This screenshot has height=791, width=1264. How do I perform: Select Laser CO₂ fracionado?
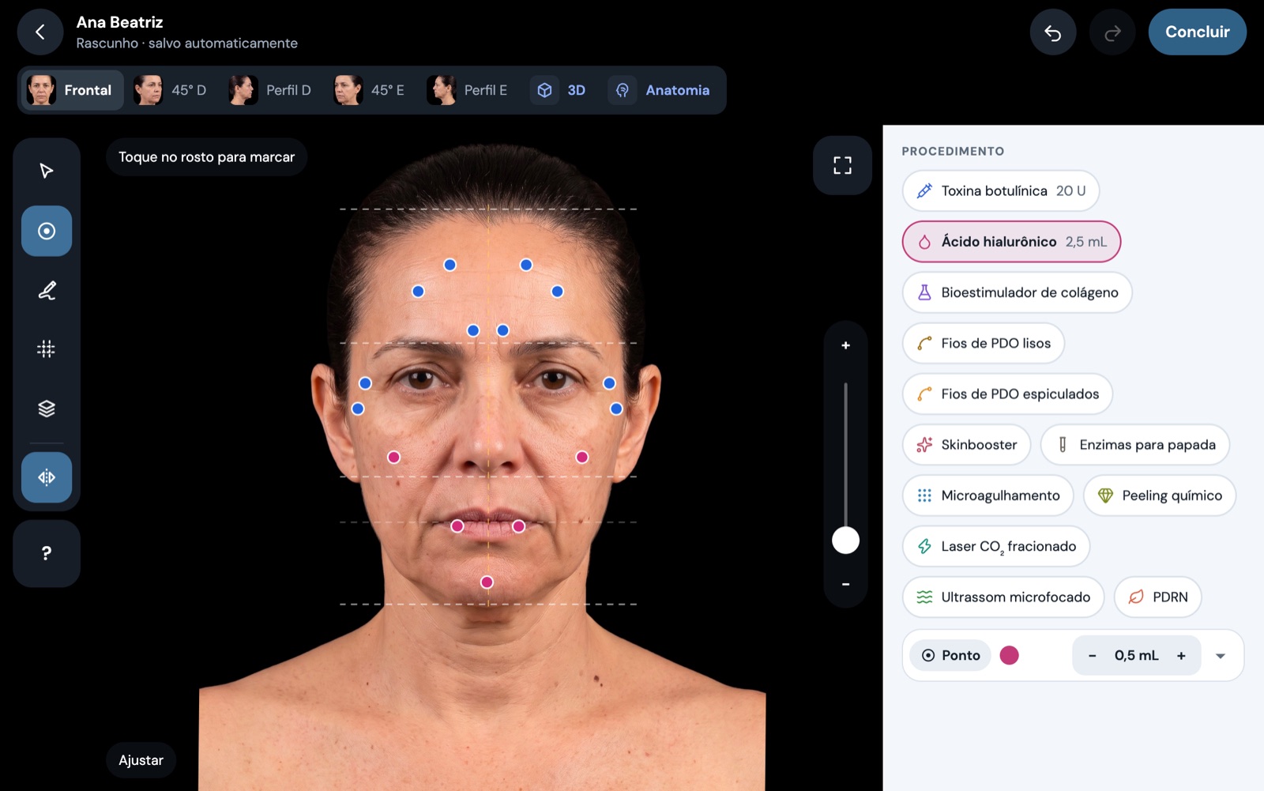coord(996,546)
